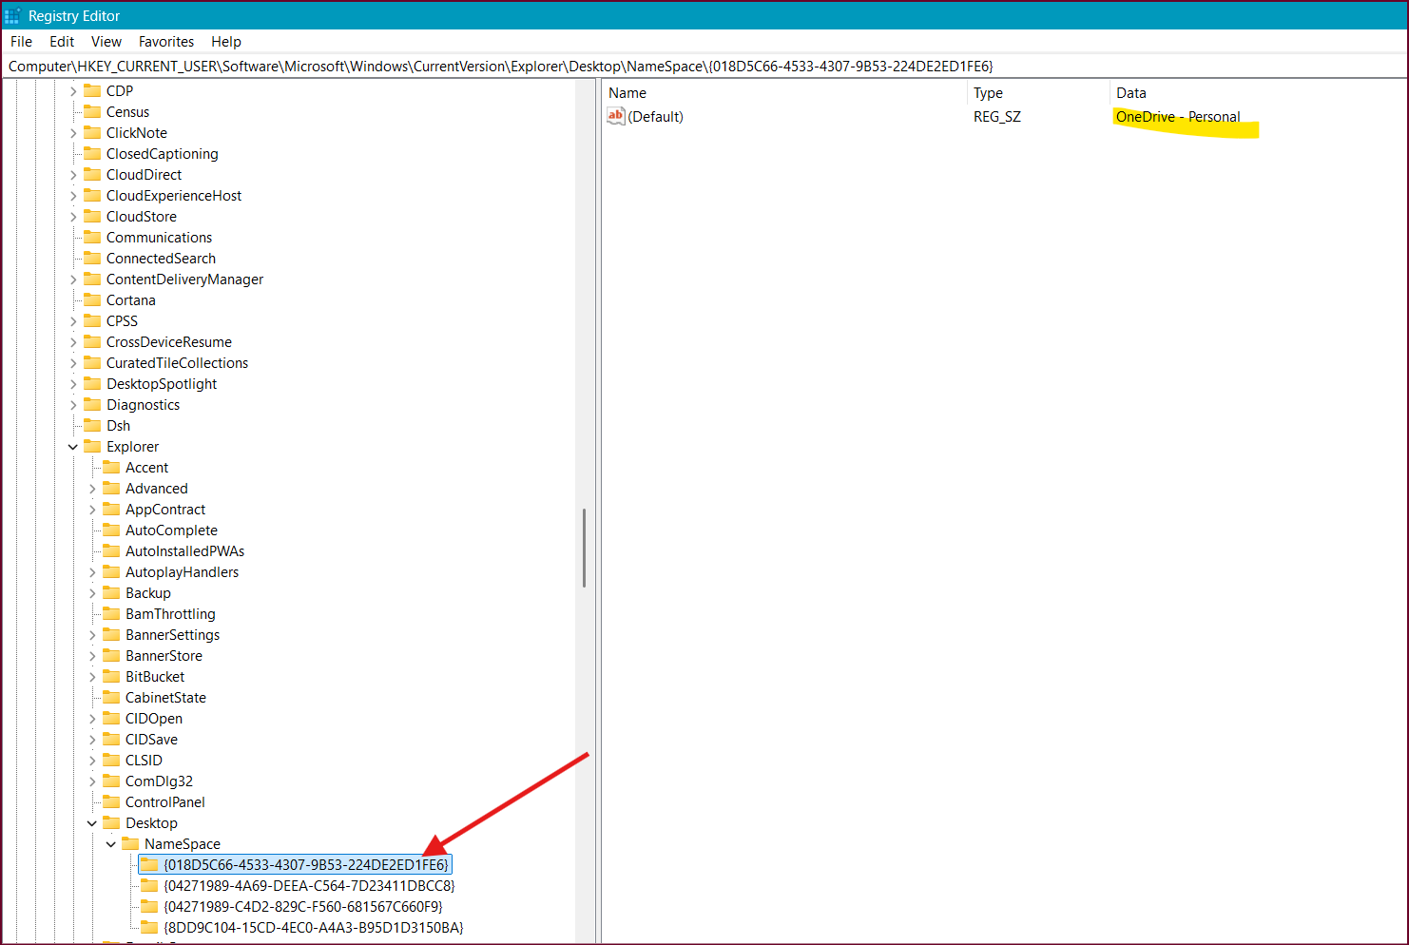Image resolution: width=1409 pixels, height=945 pixels.
Task: Collapse the NameSpace key
Action: click(111, 844)
